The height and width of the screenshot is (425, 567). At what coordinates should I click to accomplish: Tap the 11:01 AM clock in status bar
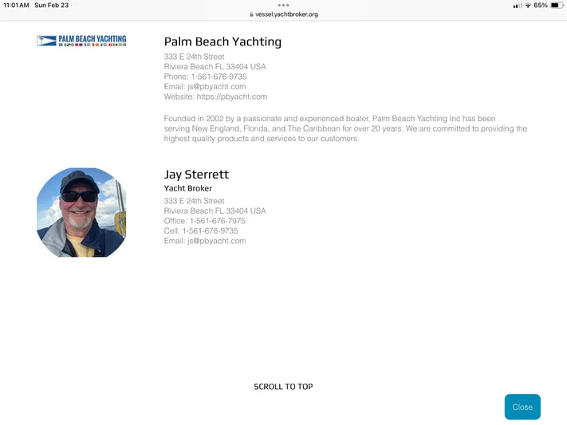tap(16, 6)
